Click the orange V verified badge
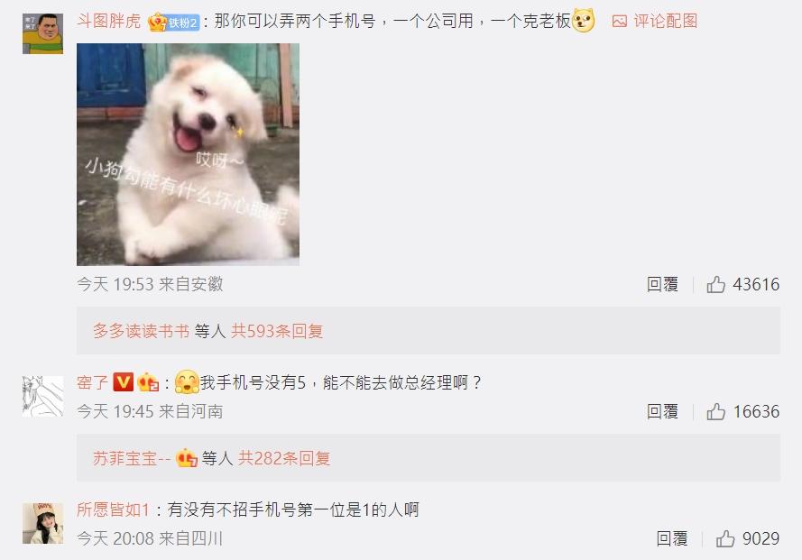Screen dimensions: 802x560 123,382
